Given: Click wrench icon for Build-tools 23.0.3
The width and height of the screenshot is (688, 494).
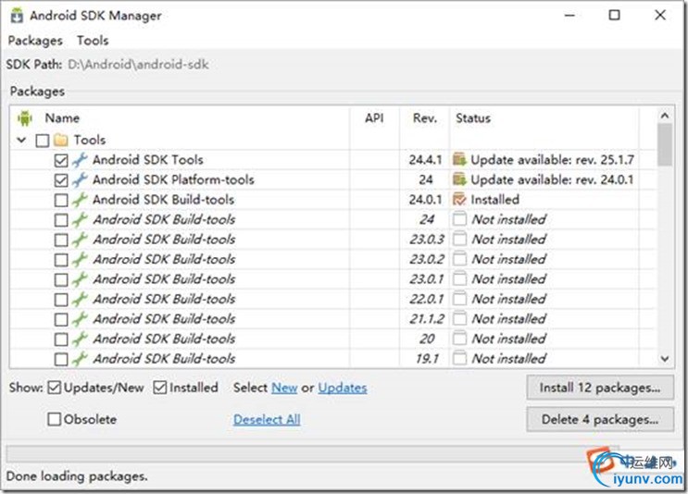Looking at the screenshot, I should point(80,240).
